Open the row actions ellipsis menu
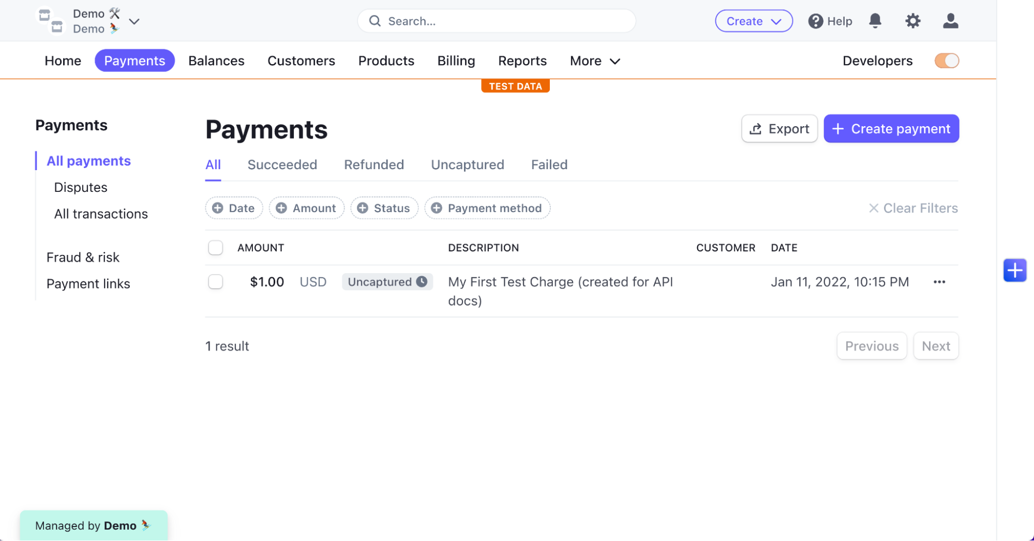The width and height of the screenshot is (1034, 541). [x=939, y=282]
